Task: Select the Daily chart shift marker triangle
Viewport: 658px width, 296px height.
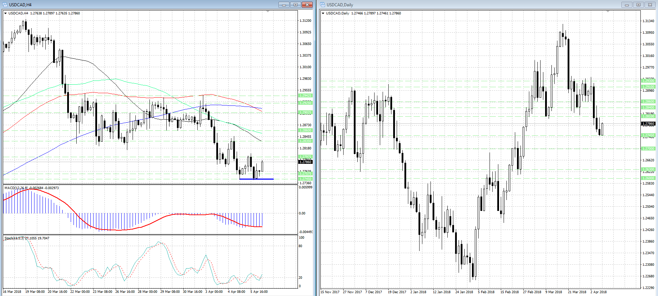Action: (608, 12)
